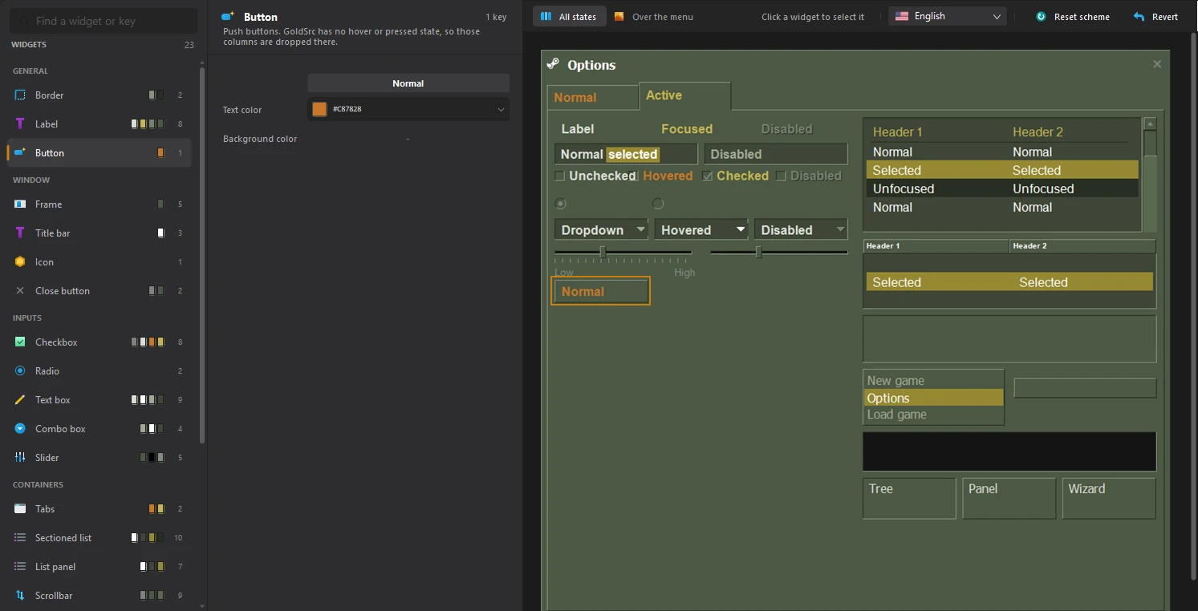
Task: Click the Close button widget X icon
Action: 20,291
